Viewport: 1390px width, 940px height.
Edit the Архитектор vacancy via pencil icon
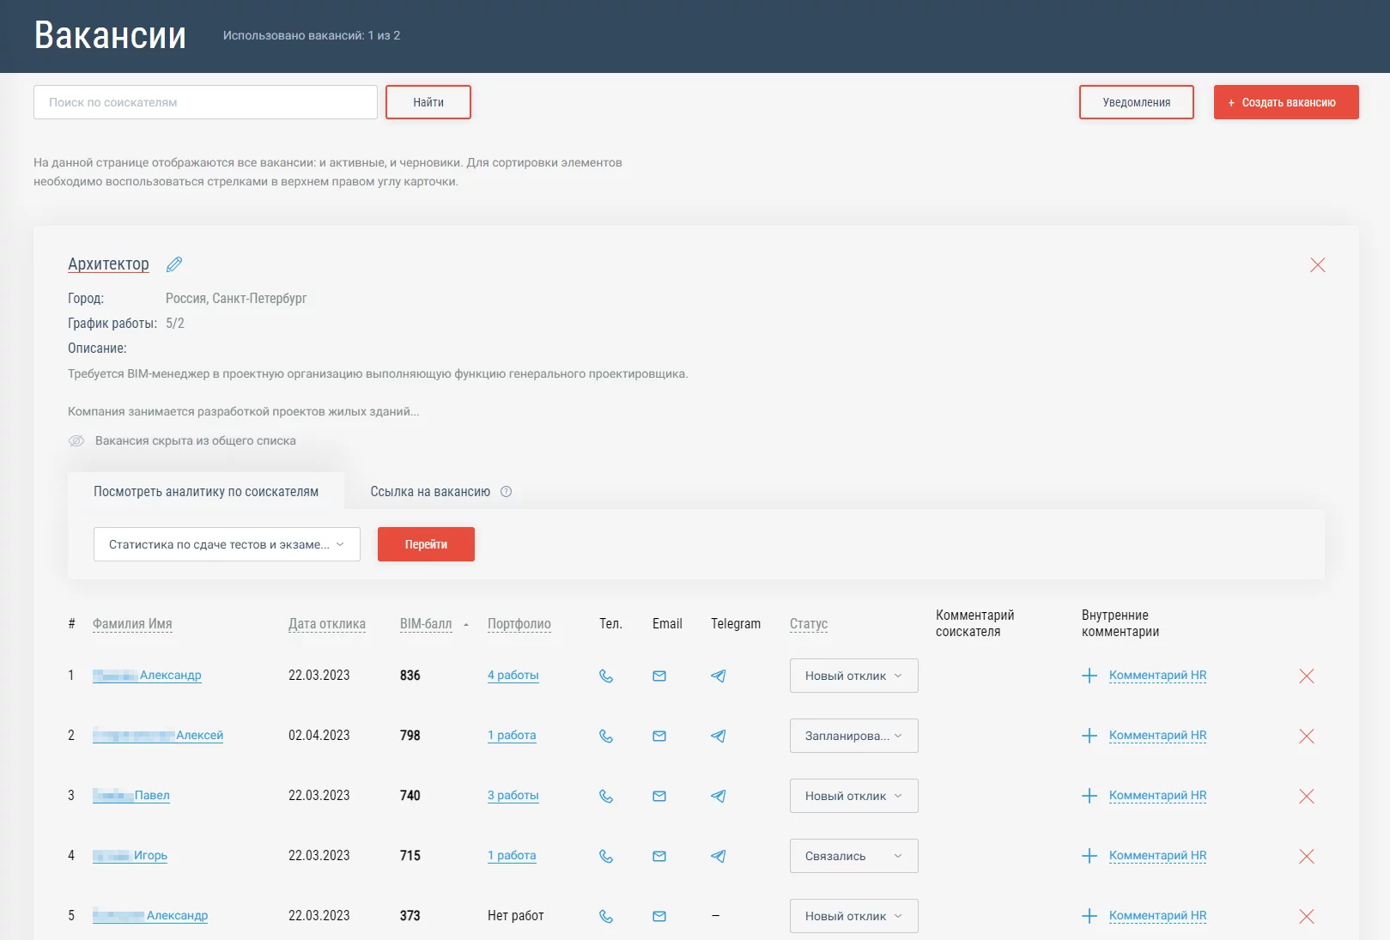tap(174, 264)
